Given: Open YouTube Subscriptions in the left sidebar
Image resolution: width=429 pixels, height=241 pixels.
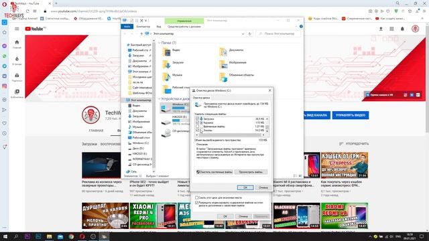Looking at the screenshot, I should [x=17, y=78].
